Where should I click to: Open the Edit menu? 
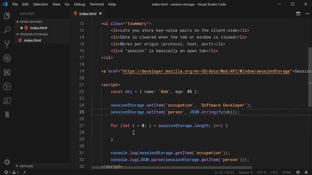[25, 4]
